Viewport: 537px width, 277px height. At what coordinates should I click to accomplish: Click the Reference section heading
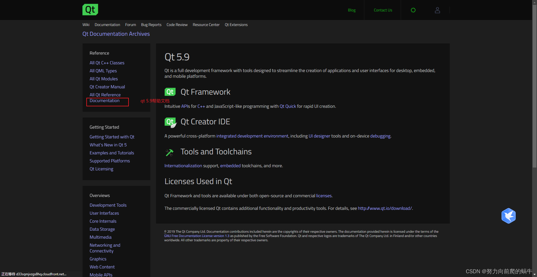click(99, 53)
